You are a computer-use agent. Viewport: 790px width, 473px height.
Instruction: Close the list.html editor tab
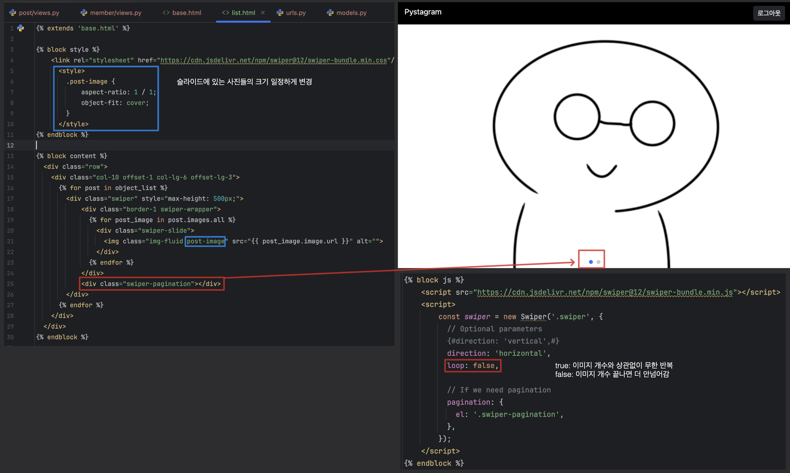(x=263, y=13)
